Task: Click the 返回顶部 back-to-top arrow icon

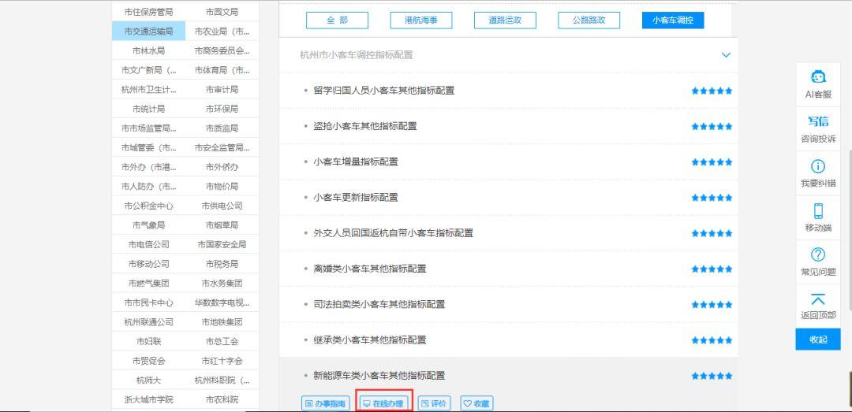Action: (x=818, y=299)
